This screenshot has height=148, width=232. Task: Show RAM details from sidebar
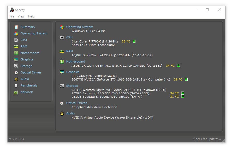click(24, 46)
